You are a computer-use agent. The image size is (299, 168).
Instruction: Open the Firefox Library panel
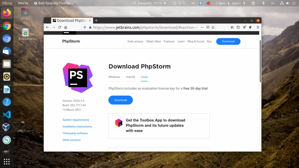[x=232, y=27]
